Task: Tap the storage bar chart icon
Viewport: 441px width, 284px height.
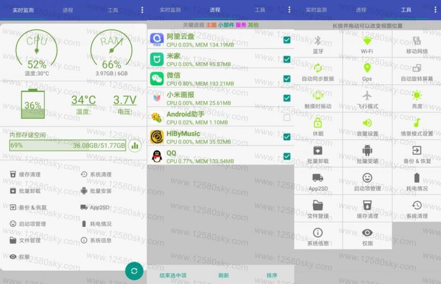Action: 135,146
